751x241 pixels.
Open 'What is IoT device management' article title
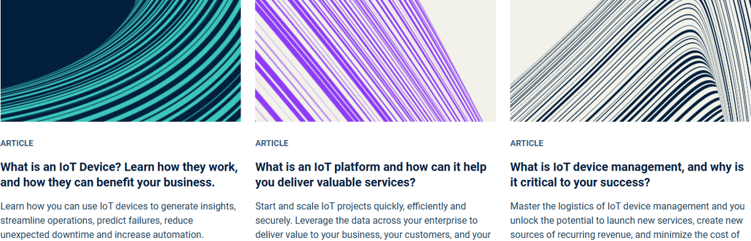(x=627, y=174)
